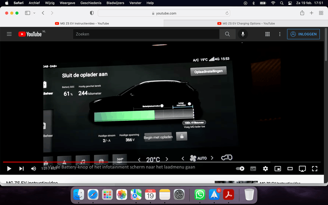Open Launchpad from the Dock
Screen dimensions: 328x205
tap(107, 195)
